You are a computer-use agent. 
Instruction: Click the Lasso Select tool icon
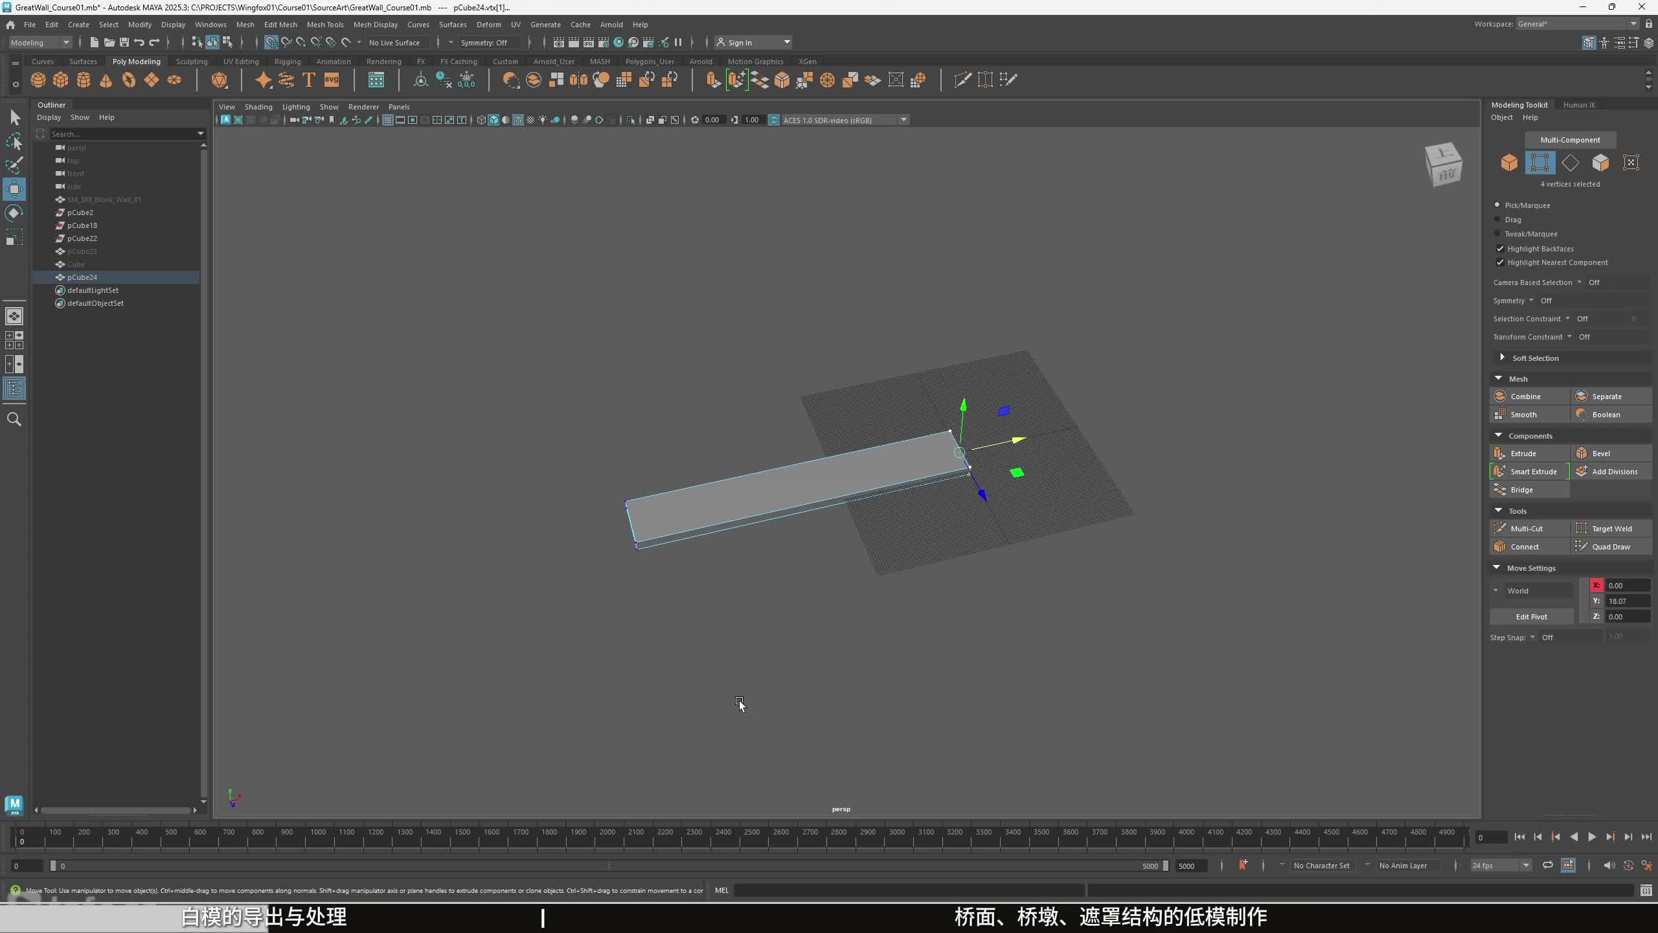coord(14,141)
